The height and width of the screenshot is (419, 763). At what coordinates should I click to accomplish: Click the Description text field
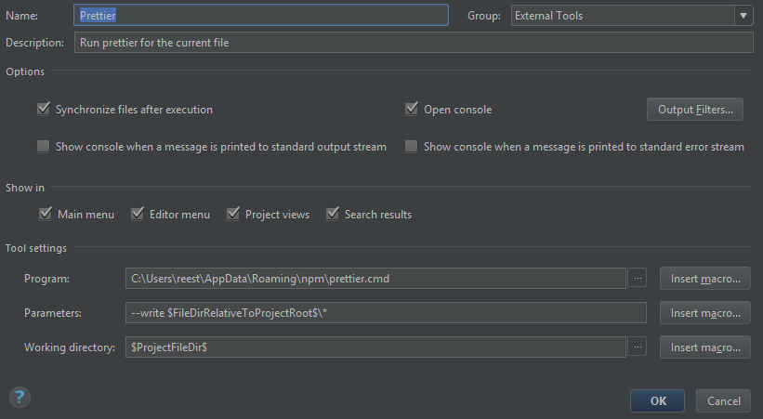coord(413,43)
